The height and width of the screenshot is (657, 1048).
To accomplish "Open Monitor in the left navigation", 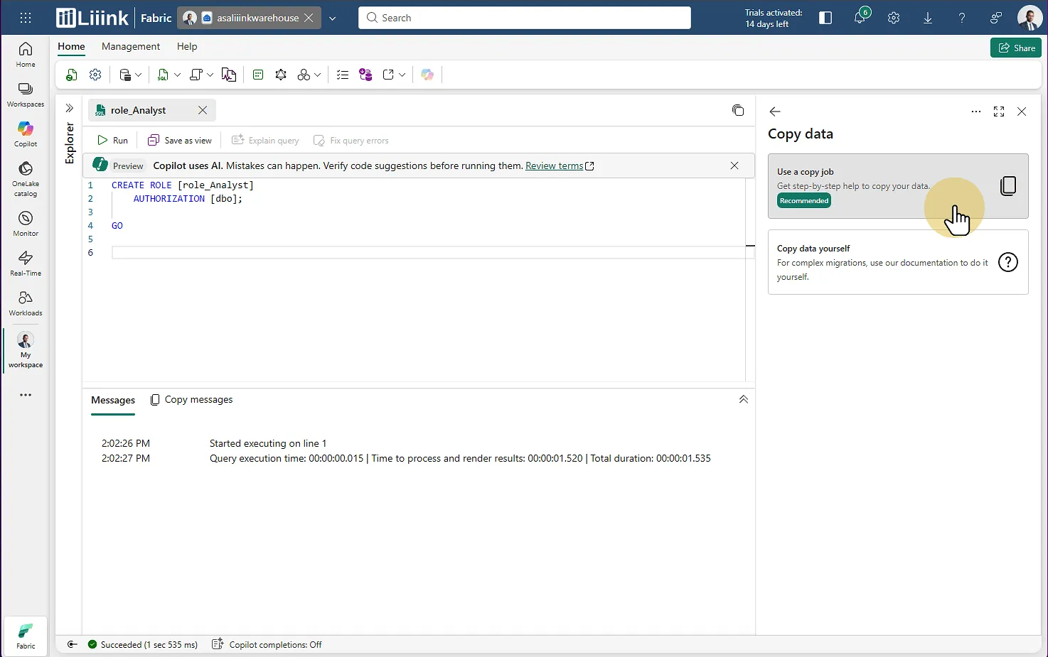I will pyautogui.click(x=26, y=223).
